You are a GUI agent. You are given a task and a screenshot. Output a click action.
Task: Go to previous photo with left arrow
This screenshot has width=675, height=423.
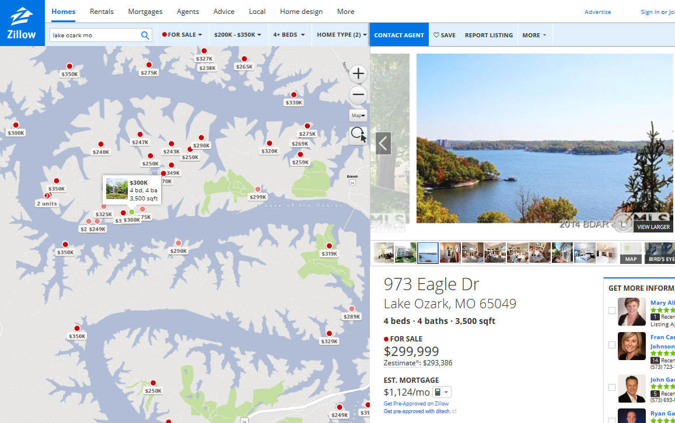[383, 143]
